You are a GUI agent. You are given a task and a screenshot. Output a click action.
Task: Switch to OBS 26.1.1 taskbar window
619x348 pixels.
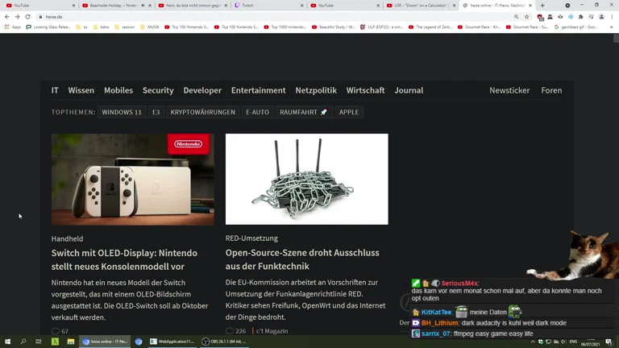pyautogui.click(x=224, y=342)
